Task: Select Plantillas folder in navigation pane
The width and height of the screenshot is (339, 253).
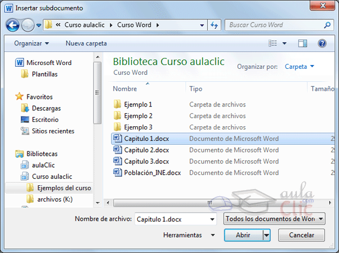Action: coord(39,74)
